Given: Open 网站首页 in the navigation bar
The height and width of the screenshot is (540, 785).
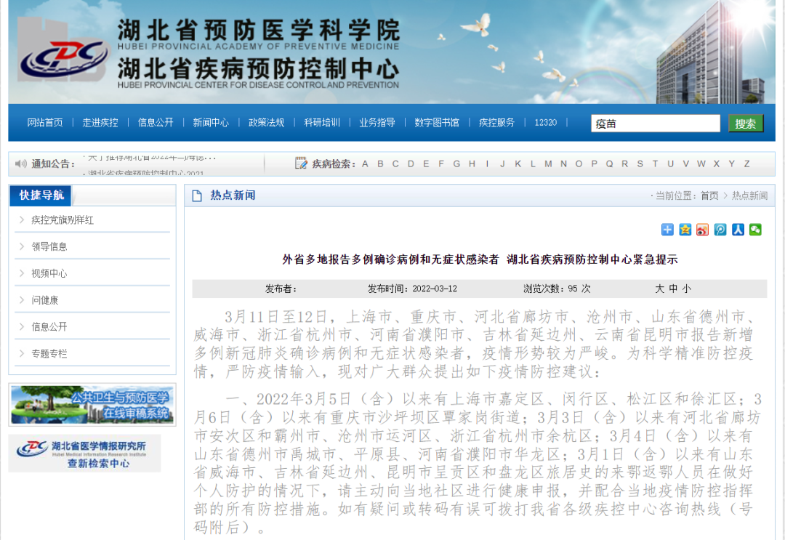Looking at the screenshot, I should pyautogui.click(x=45, y=123).
